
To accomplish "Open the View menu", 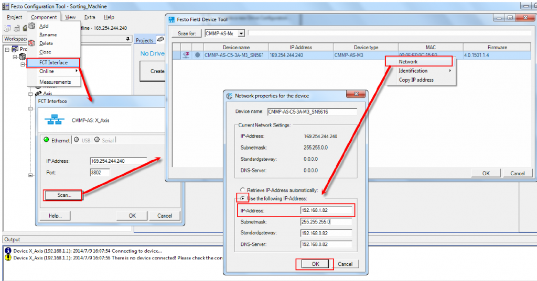I will (x=70, y=17).
